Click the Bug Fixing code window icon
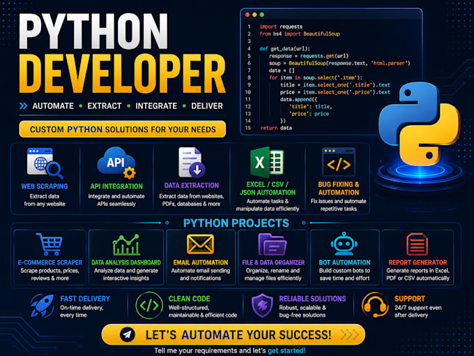474x356 pixels. pyautogui.click(x=339, y=162)
